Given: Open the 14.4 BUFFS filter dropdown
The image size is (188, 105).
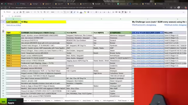Looking at the screenshot, I should 92,33.
